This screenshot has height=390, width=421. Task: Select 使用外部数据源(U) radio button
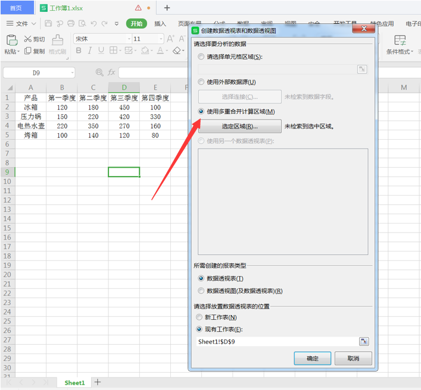201,82
